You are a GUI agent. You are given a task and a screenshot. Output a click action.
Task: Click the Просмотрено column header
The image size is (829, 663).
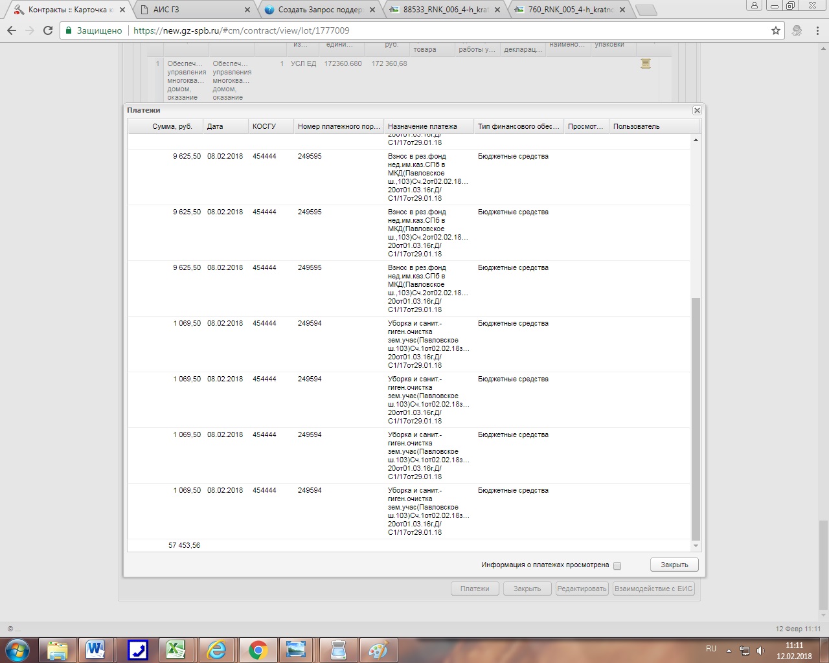pyautogui.click(x=586, y=126)
